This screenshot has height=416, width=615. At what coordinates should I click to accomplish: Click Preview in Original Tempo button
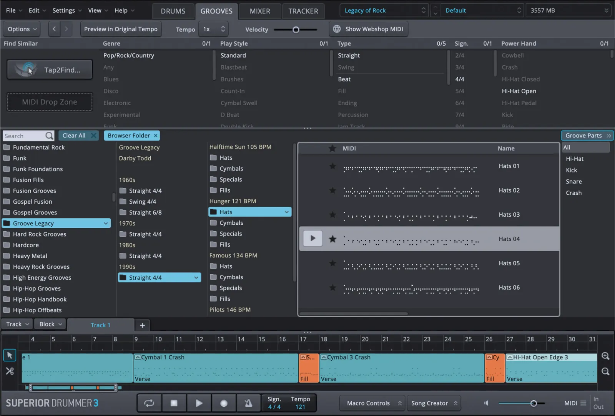tap(121, 29)
